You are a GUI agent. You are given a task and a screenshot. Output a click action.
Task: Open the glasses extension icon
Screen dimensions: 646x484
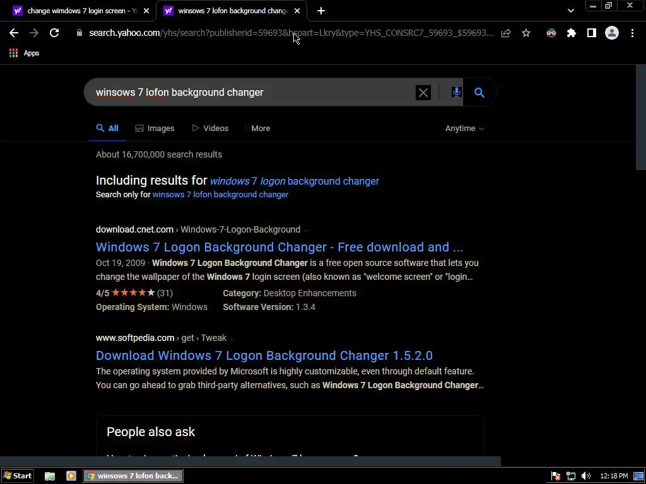click(x=551, y=33)
